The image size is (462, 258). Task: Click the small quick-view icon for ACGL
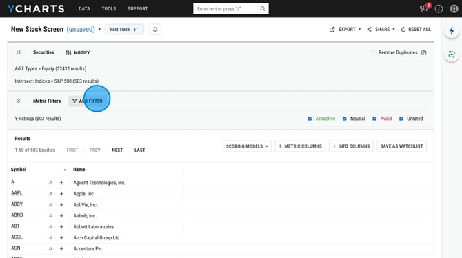(50, 238)
